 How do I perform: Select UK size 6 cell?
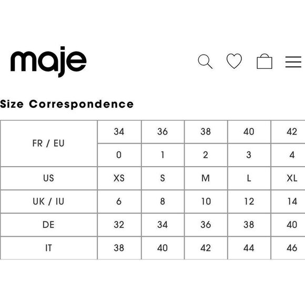click(x=119, y=201)
